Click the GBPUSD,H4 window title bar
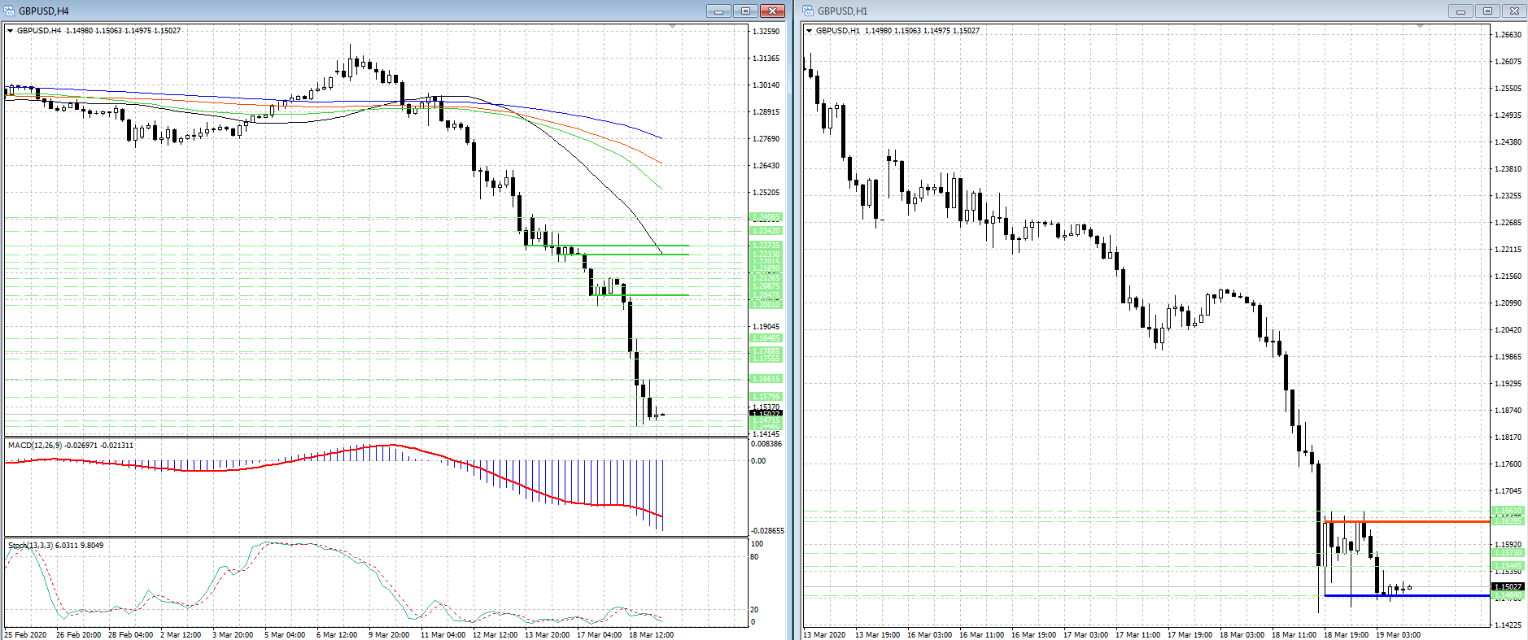The width and height of the screenshot is (1528, 640). (325, 11)
